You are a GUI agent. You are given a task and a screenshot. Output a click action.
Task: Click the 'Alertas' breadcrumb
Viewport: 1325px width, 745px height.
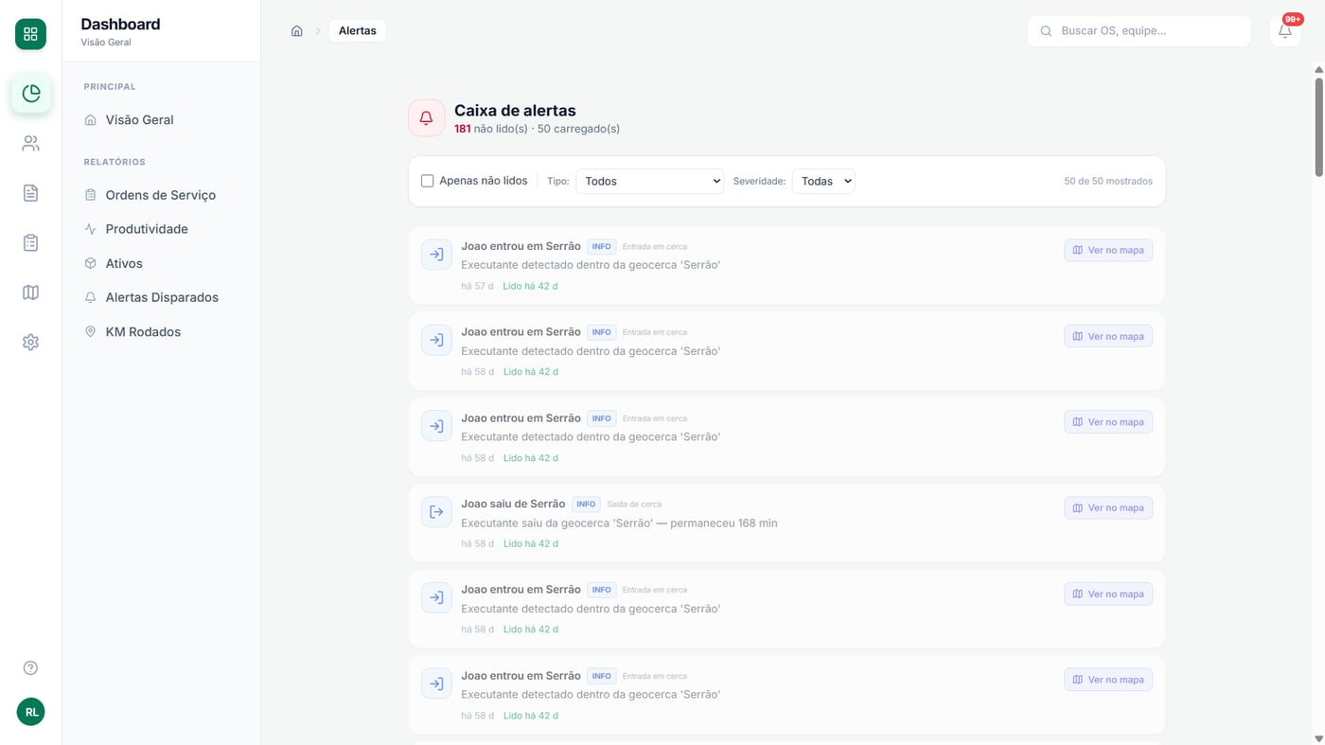tap(358, 30)
